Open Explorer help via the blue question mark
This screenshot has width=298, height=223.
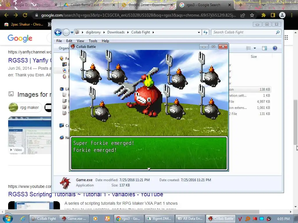coord(275,48)
